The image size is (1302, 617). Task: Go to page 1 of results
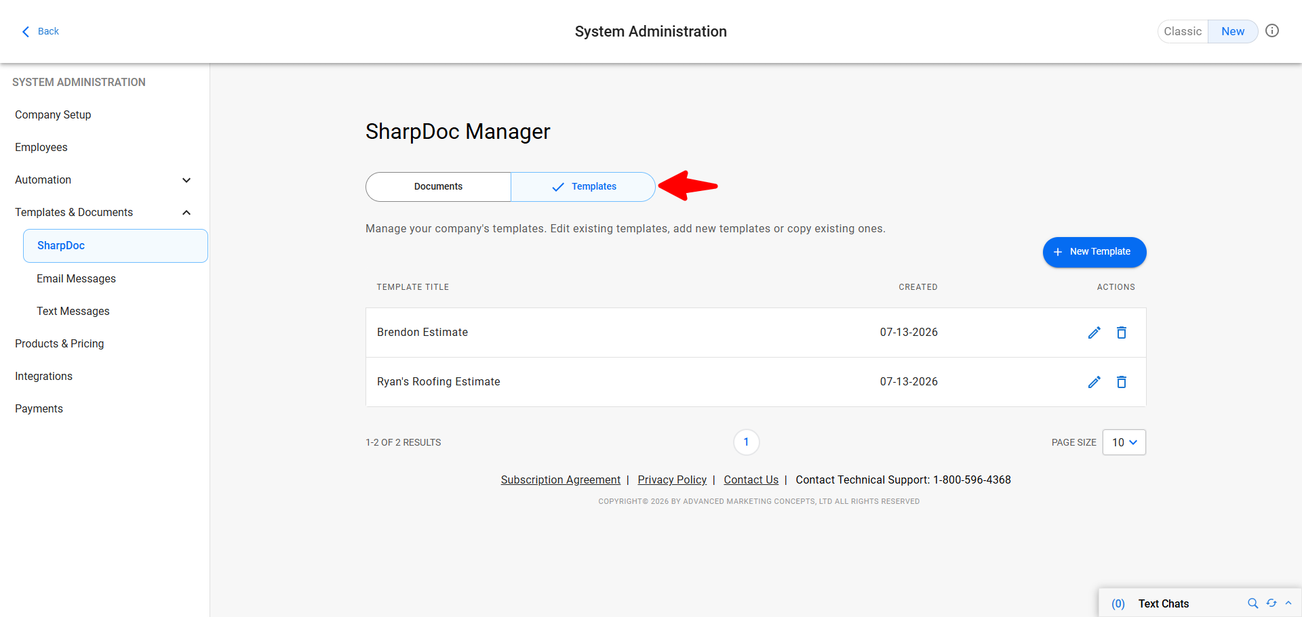coord(746,442)
